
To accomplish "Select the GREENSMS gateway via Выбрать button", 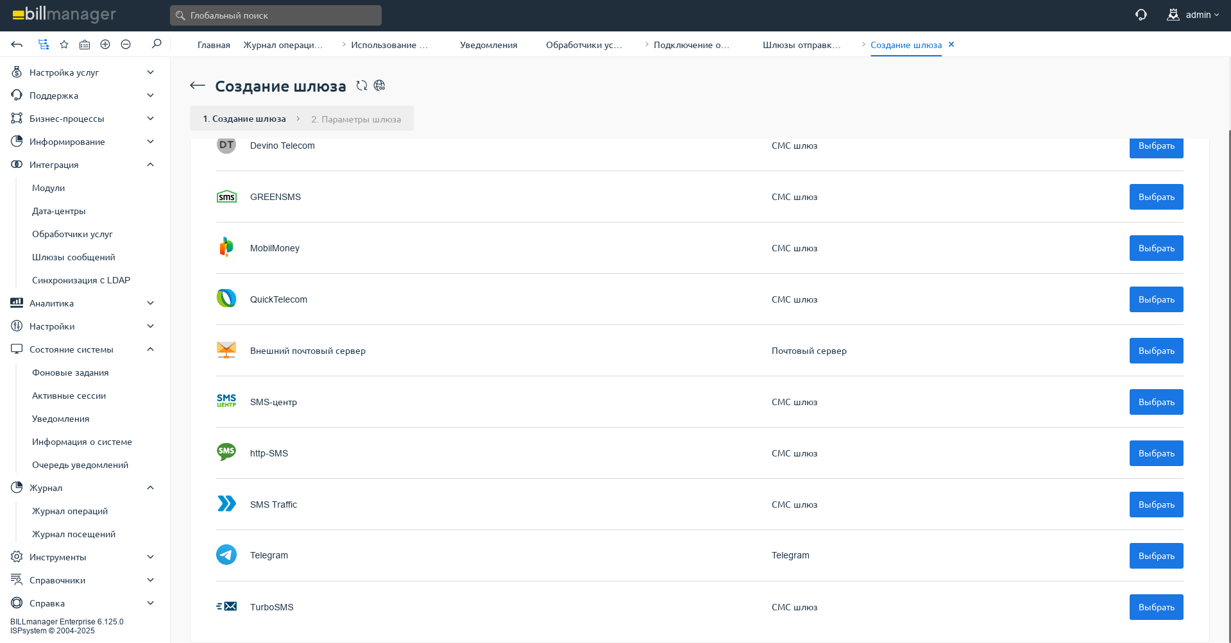I will click(x=1156, y=197).
